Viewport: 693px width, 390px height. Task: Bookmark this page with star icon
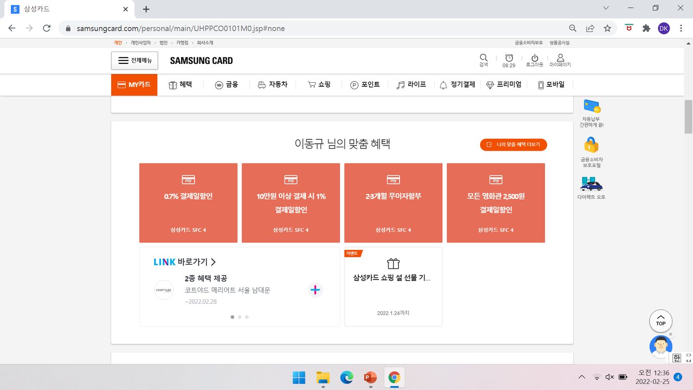click(x=607, y=28)
